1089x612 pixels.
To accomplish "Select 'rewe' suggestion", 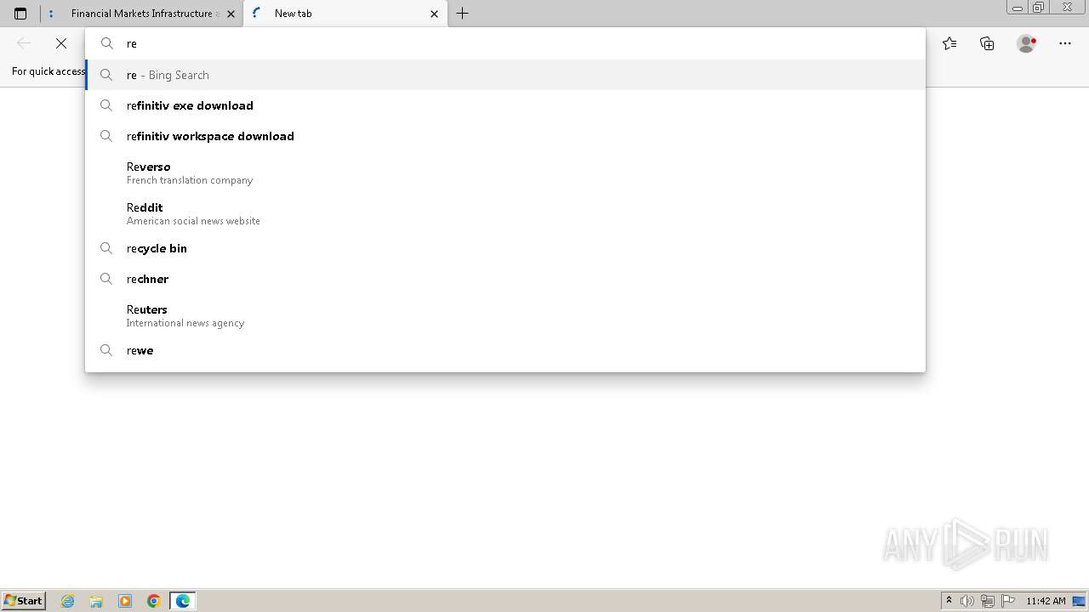I will pyautogui.click(x=505, y=350).
